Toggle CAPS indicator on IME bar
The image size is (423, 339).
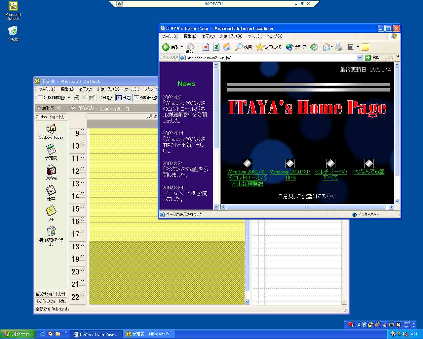407,323
